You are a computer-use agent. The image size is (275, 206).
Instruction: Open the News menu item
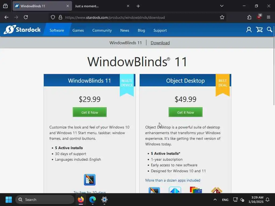click(x=125, y=30)
